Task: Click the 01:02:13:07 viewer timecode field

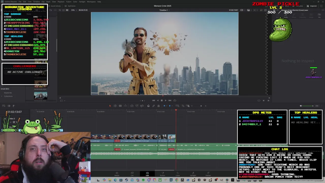Action: tap(233, 10)
